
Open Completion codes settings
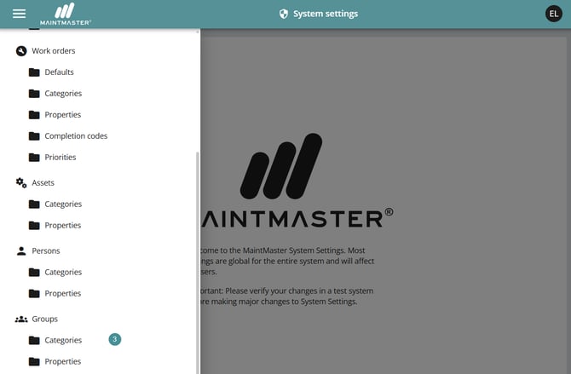point(76,136)
